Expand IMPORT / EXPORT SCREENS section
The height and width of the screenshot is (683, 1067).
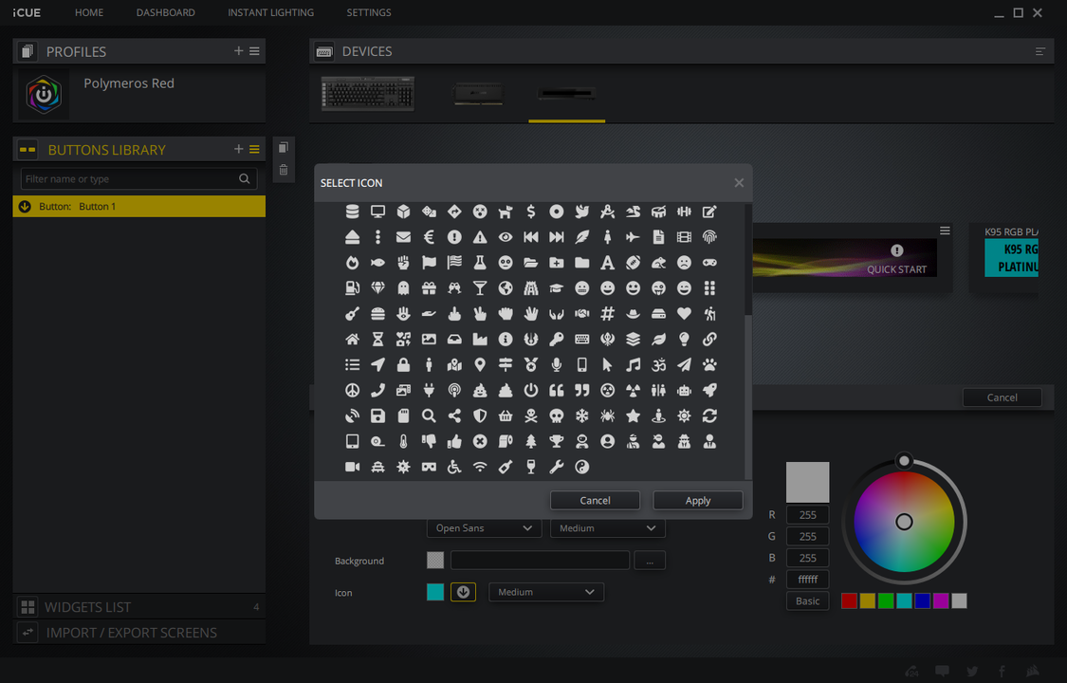click(x=138, y=633)
